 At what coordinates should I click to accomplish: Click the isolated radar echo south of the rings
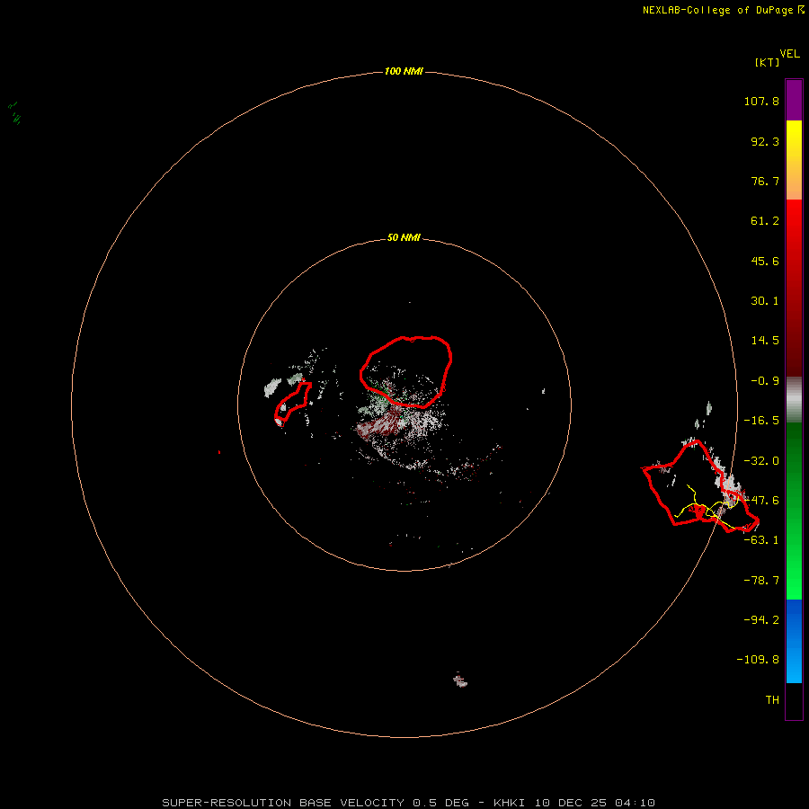point(459,680)
